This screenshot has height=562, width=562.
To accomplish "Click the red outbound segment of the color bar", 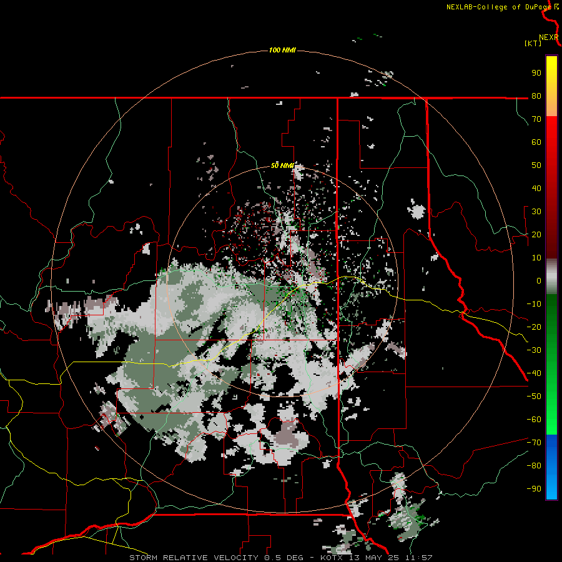I will [551, 187].
